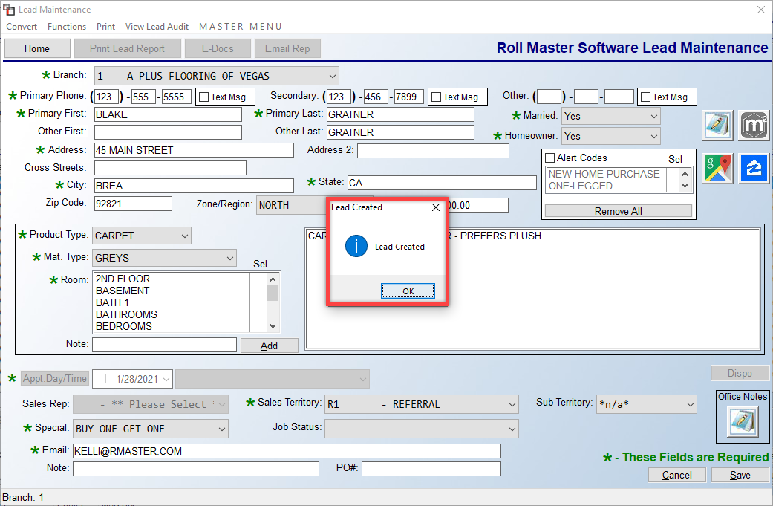The image size is (773, 506).
Task: Open View Lead Audit menu
Action: 157,27
